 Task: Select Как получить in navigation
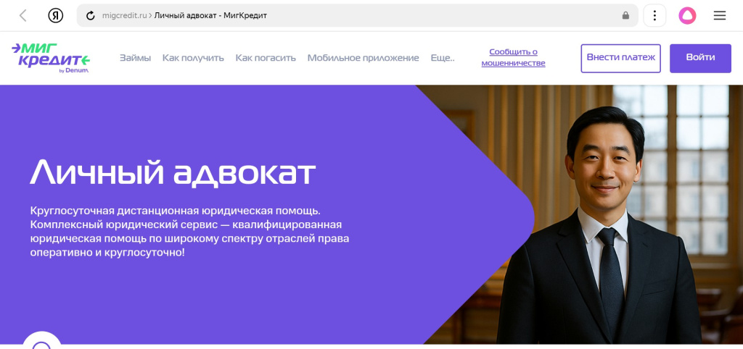click(193, 58)
